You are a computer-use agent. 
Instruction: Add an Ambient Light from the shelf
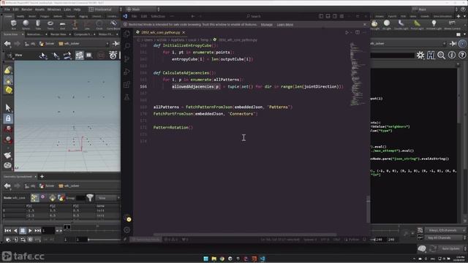434,25
